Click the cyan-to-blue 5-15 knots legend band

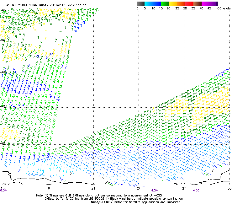pyautogui.click(x=152, y=4)
